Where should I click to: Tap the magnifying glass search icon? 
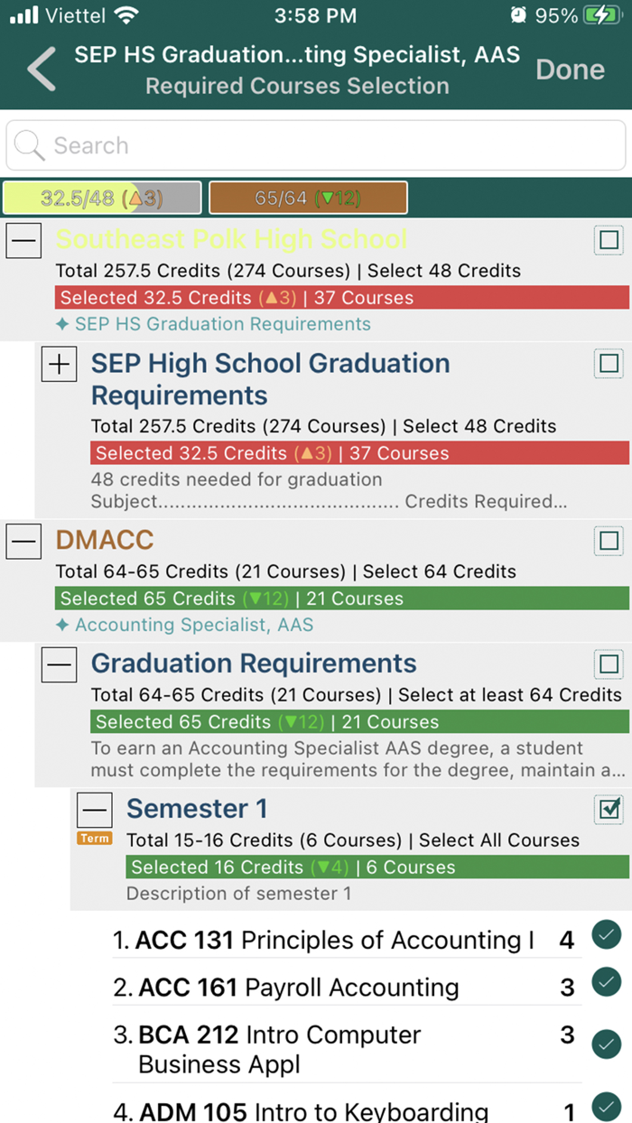click(31, 145)
